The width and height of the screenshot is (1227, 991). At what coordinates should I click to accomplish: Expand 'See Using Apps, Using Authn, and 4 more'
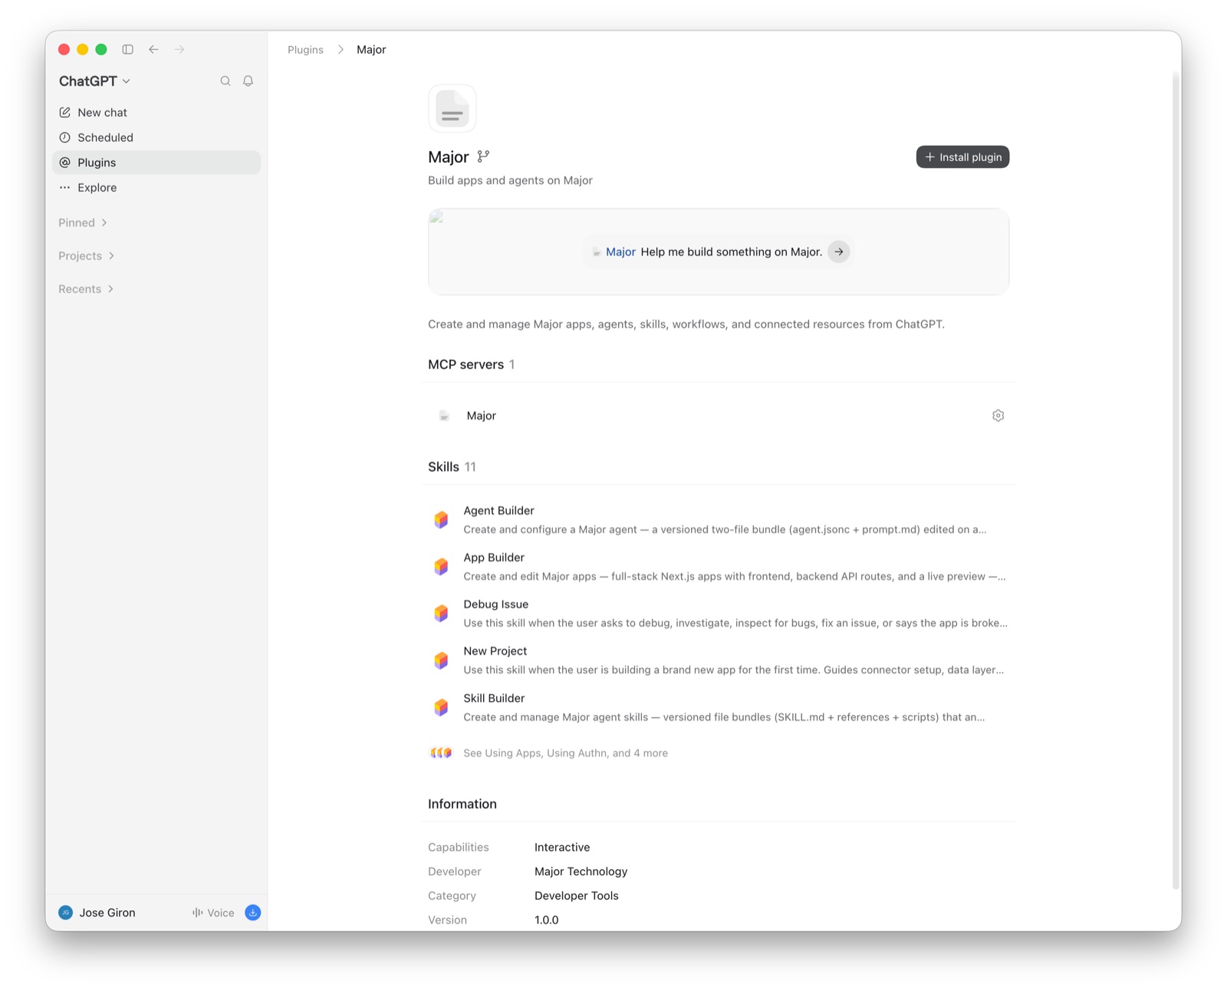[565, 753]
